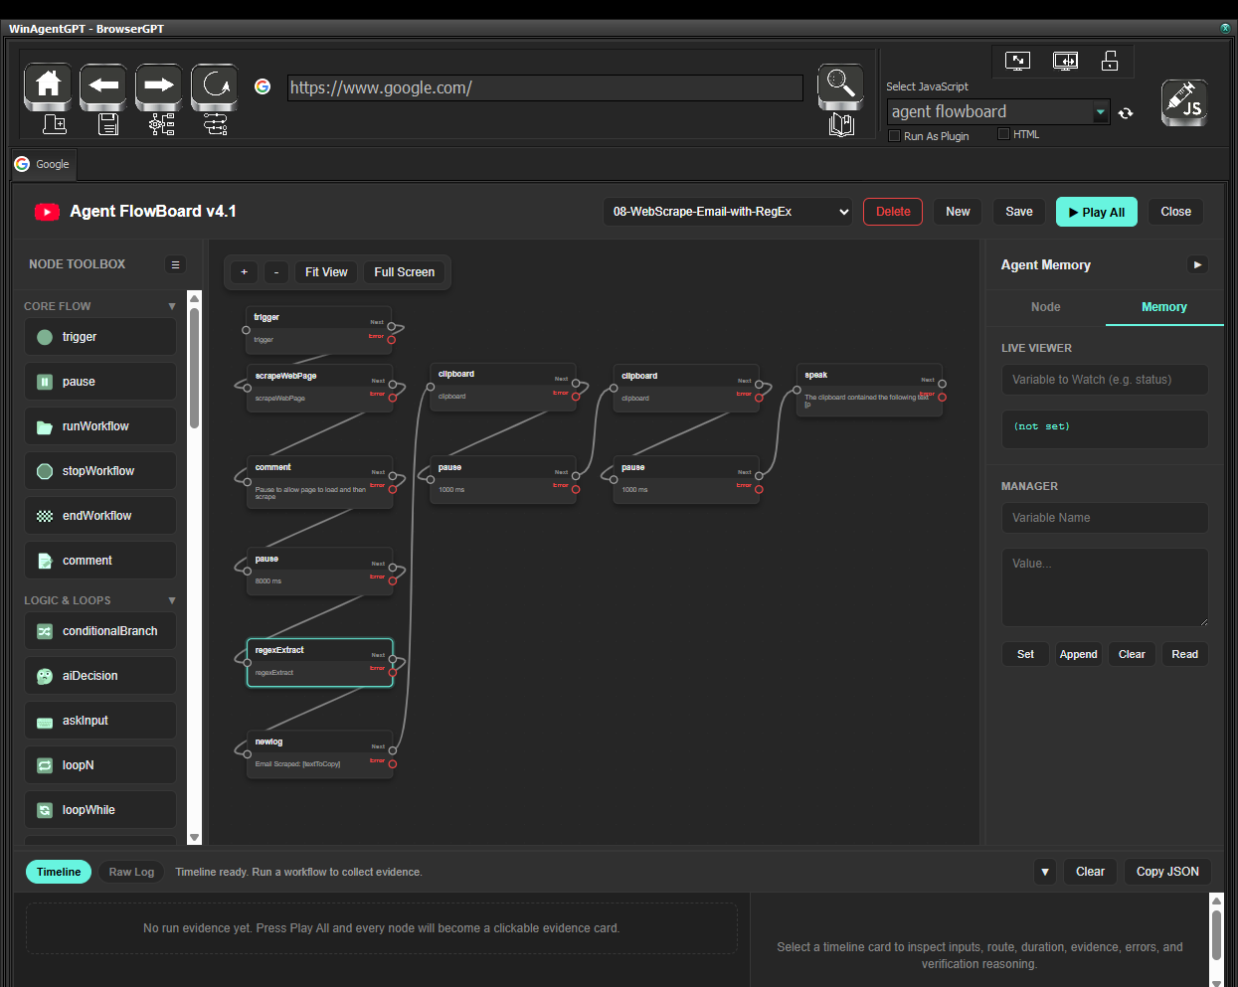Switch the canvas to Full Screen

(x=404, y=272)
